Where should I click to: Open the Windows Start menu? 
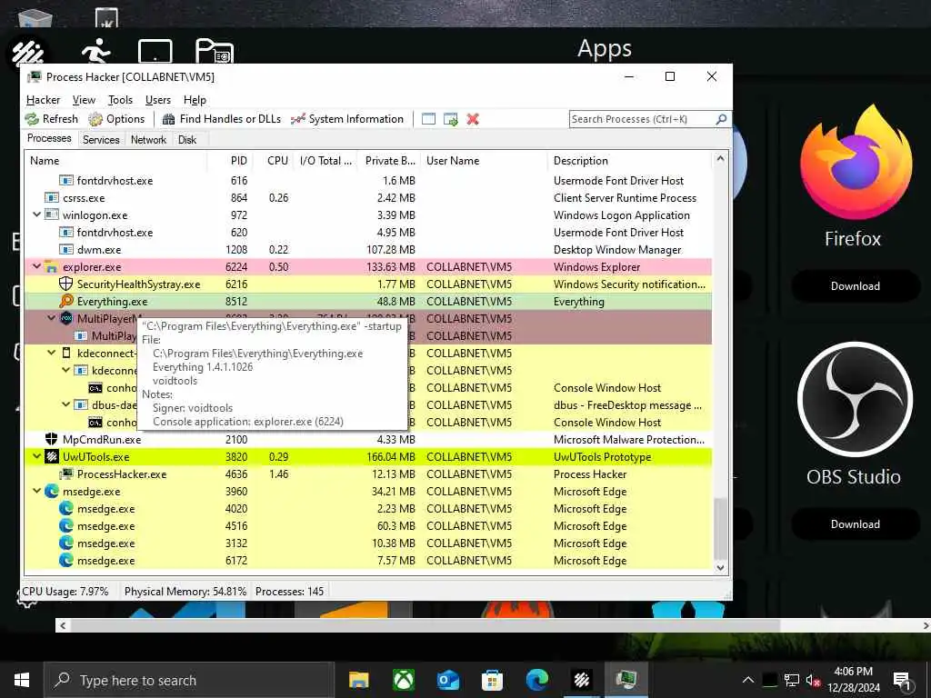pyautogui.click(x=22, y=680)
